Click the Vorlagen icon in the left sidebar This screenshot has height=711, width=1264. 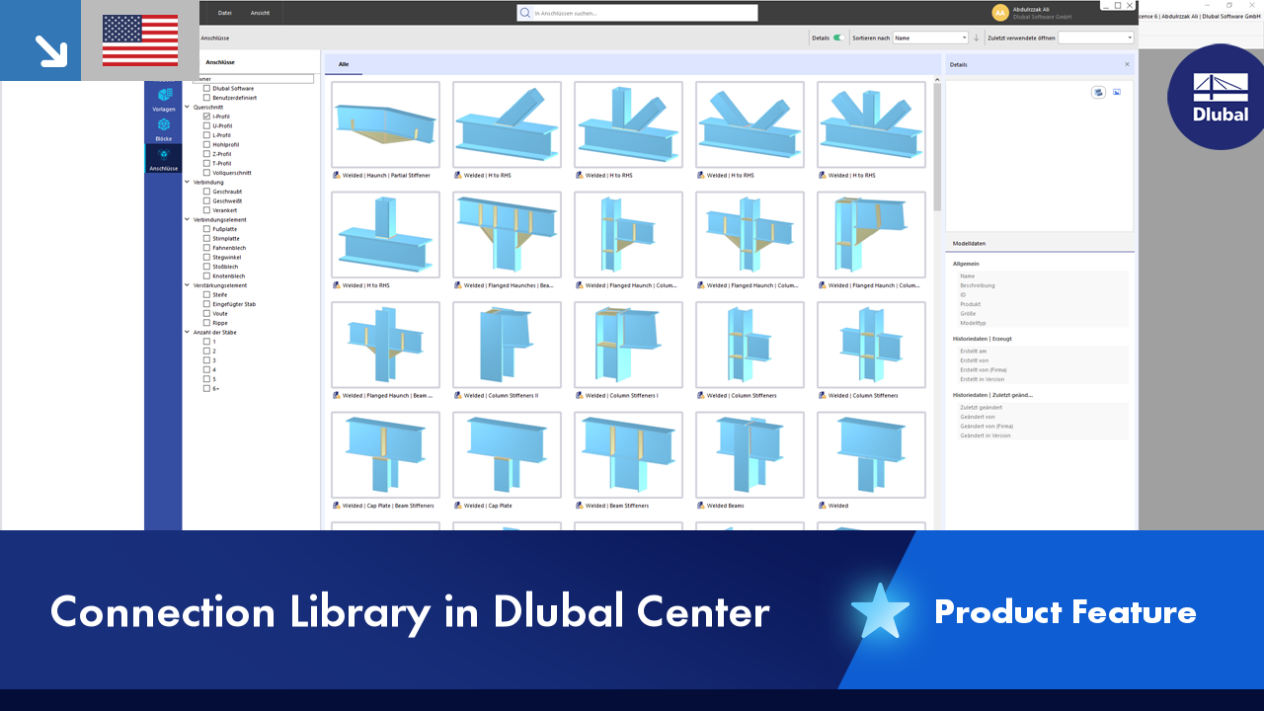coord(164,96)
